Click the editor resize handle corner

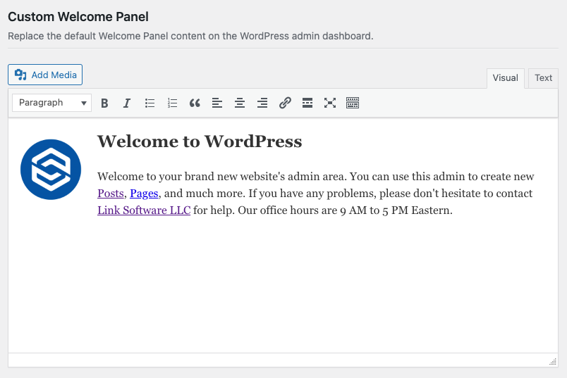(x=553, y=361)
